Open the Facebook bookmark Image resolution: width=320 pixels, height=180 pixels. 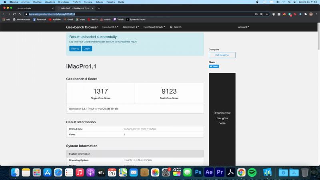[x=40, y=20]
